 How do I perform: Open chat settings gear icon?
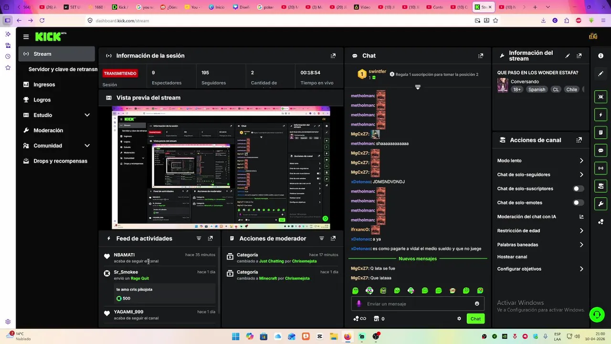(459, 319)
